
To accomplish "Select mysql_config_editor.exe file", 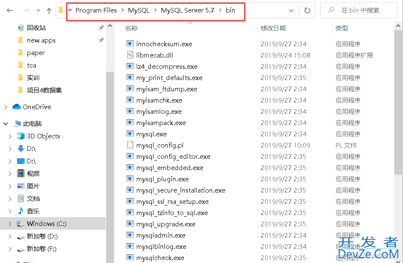I will [x=173, y=156].
